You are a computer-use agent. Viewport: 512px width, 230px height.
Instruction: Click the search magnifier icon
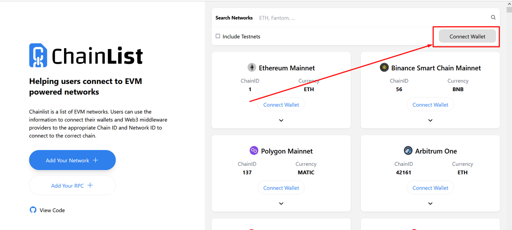tap(493, 17)
